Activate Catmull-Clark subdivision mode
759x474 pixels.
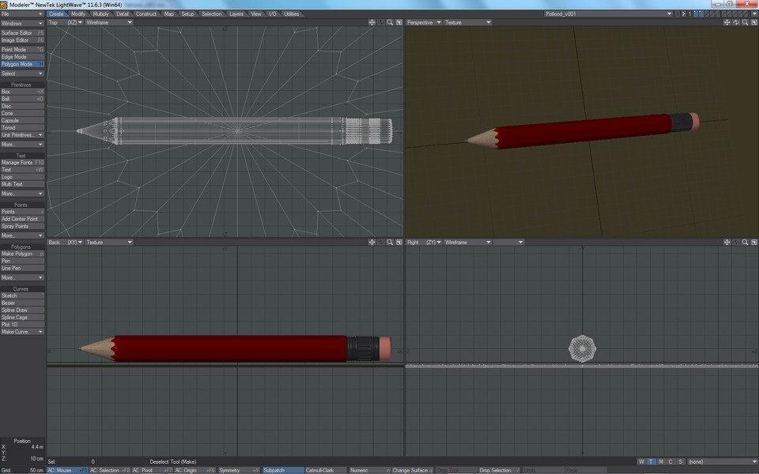pos(321,469)
